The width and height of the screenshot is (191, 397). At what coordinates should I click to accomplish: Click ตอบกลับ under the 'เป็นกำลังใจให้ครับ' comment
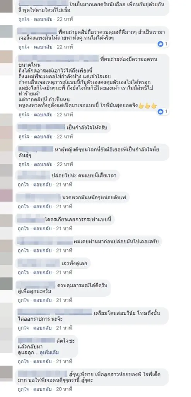[43, 137]
